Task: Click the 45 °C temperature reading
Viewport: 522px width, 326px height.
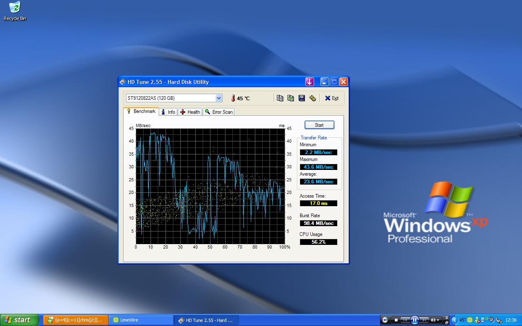Action: click(243, 99)
